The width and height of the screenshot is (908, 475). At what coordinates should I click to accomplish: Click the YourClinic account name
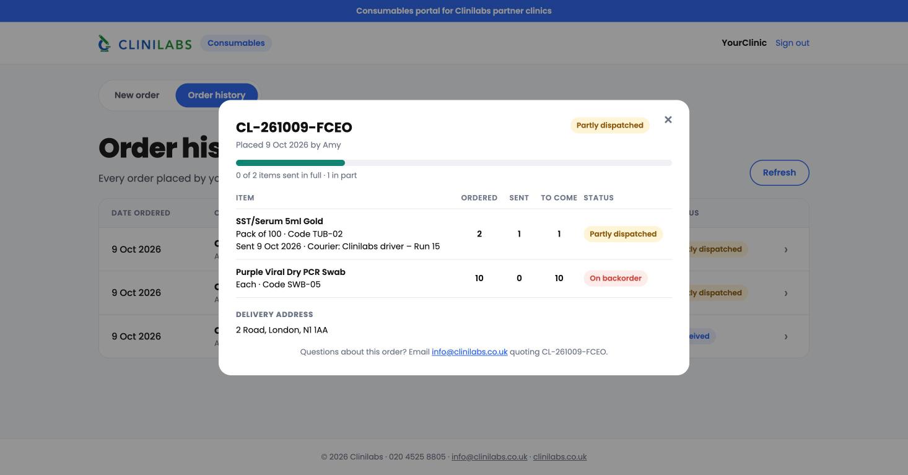click(744, 43)
